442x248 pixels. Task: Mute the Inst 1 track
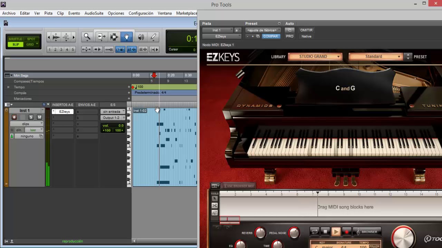(x=39, y=117)
